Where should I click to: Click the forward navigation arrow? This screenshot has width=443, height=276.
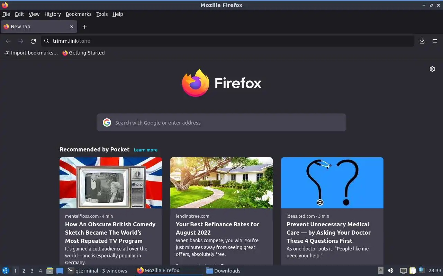(21, 41)
